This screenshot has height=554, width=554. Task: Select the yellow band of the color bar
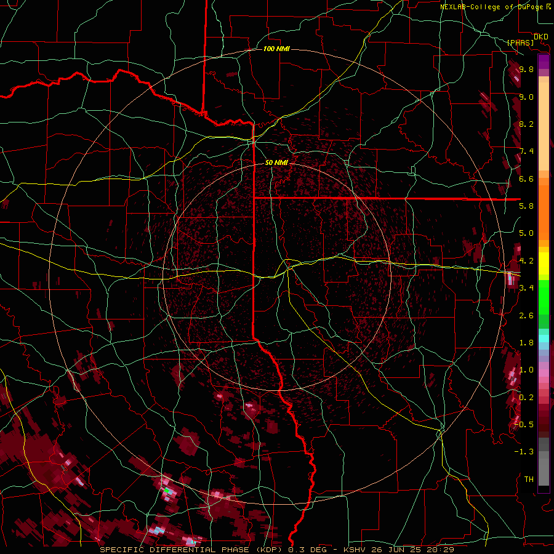point(544,263)
